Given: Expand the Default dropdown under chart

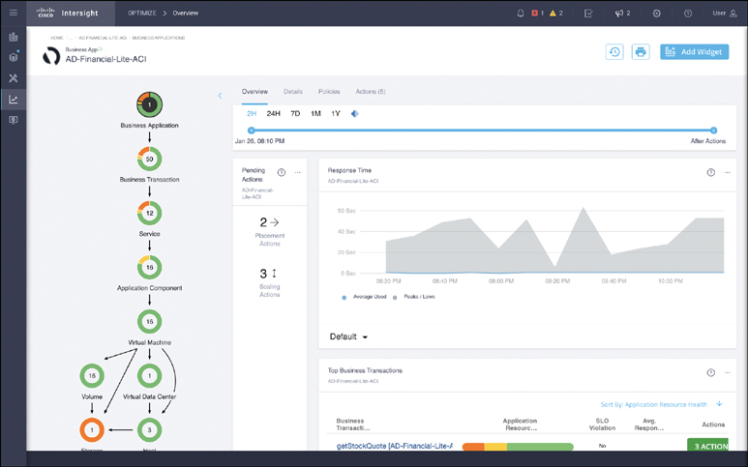Looking at the screenshot, I should coord(349,337).
